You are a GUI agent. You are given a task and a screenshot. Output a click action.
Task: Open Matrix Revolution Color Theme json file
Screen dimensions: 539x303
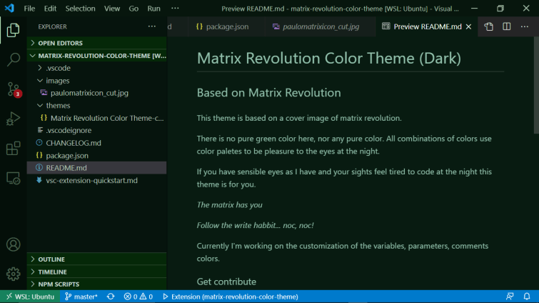pos(97,118)
